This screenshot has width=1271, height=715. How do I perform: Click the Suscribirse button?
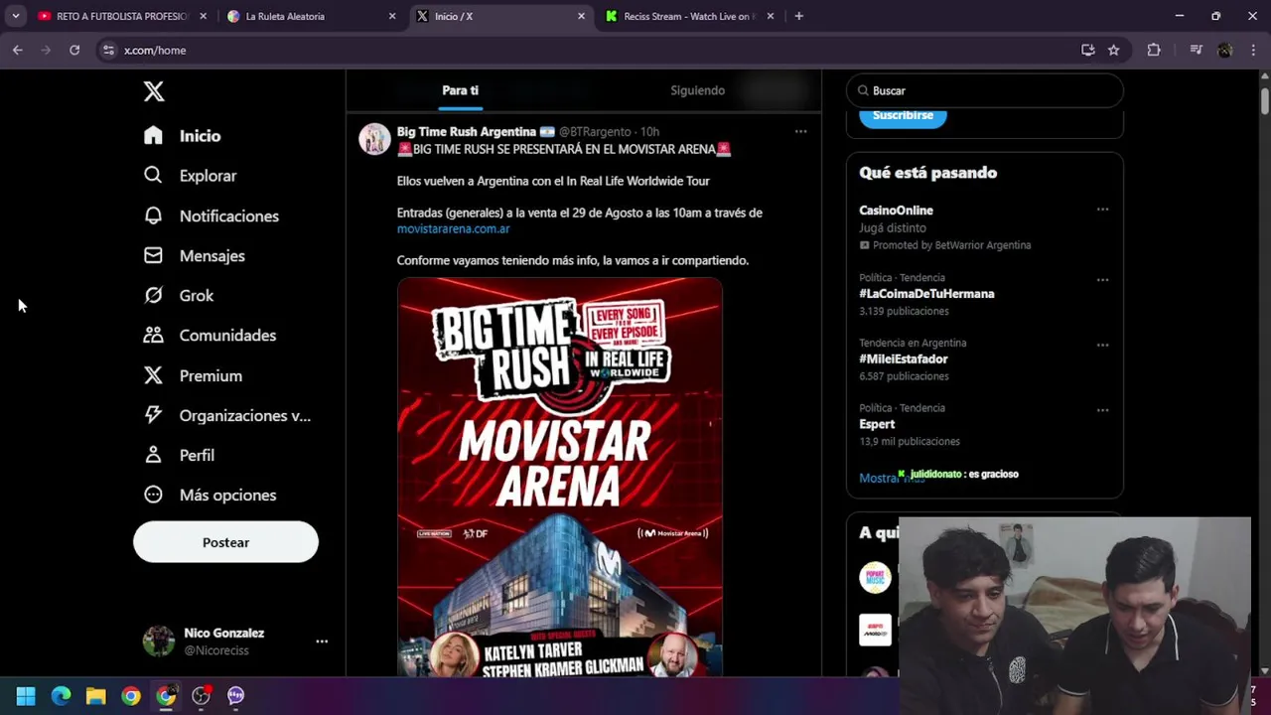(903, 115)
